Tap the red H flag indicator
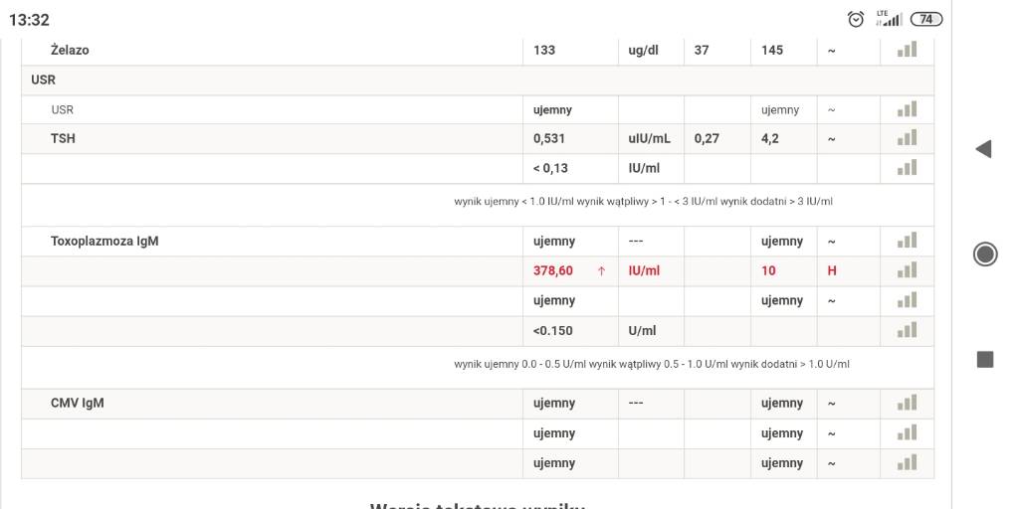Image resolution: width=1019 pixels, height=509 pixels. 832,270
